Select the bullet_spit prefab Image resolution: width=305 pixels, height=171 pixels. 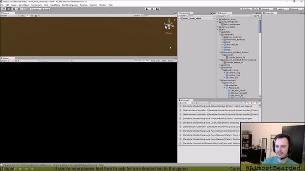232,77
